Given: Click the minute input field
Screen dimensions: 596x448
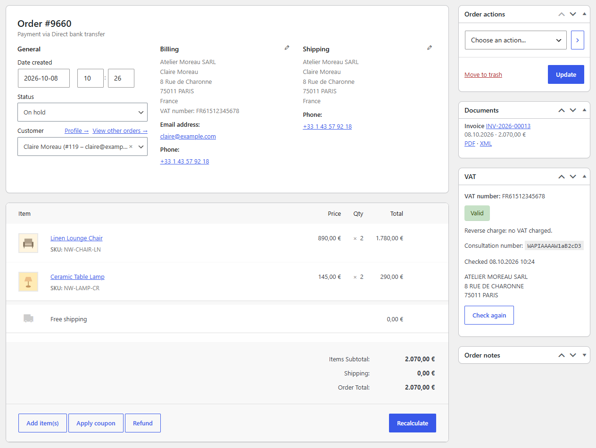Looking at the screenshot, I should [121, 78].
